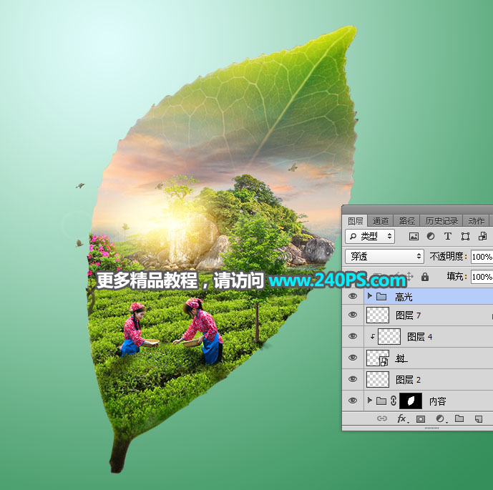Hide the 内容 group
493x490 pixels.
coord(353,401)
